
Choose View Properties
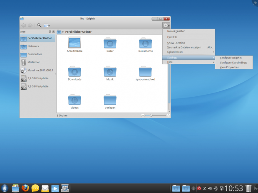(234, 67)
